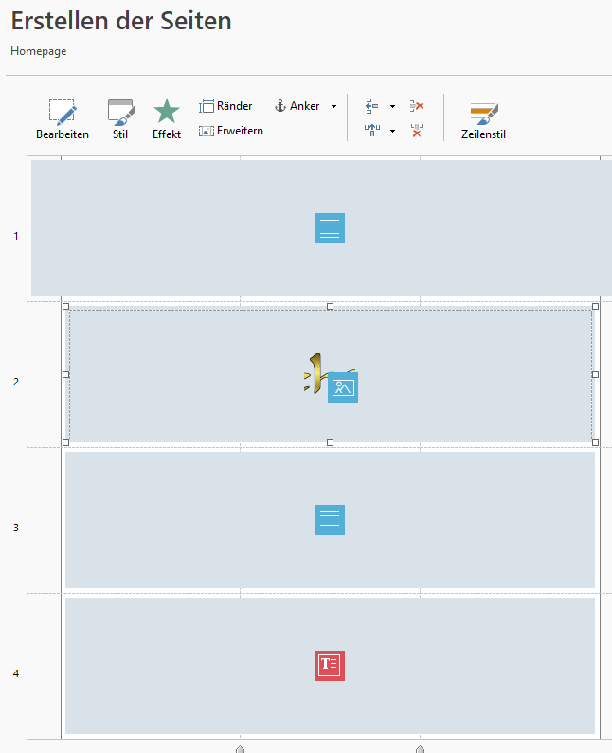Click the Ränder margins button

coord(225,106)
